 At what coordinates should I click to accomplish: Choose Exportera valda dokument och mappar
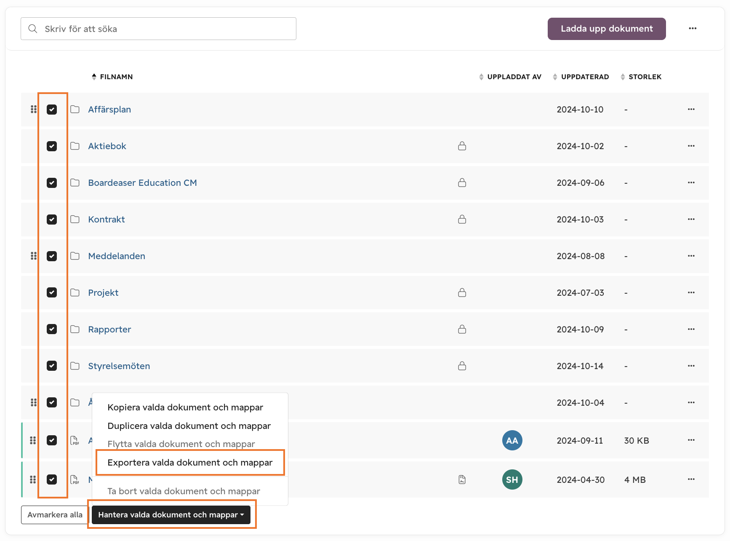point(190,463)
